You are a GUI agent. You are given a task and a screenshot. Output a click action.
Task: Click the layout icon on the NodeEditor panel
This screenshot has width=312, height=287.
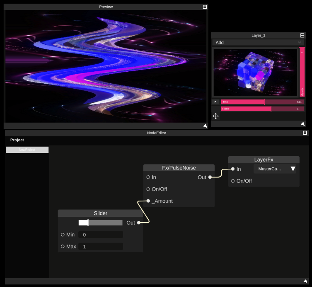(x=305, y=133)
